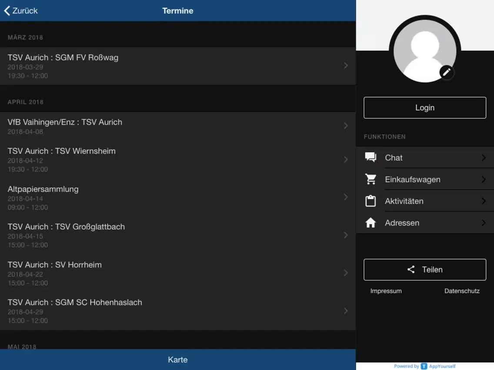Click chevron next to Aktivitäten
The image size is (494, 370).
484,201
